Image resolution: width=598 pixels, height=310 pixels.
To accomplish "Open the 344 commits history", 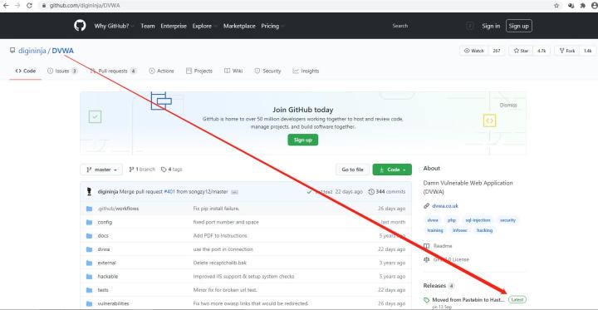I will 387,192.
